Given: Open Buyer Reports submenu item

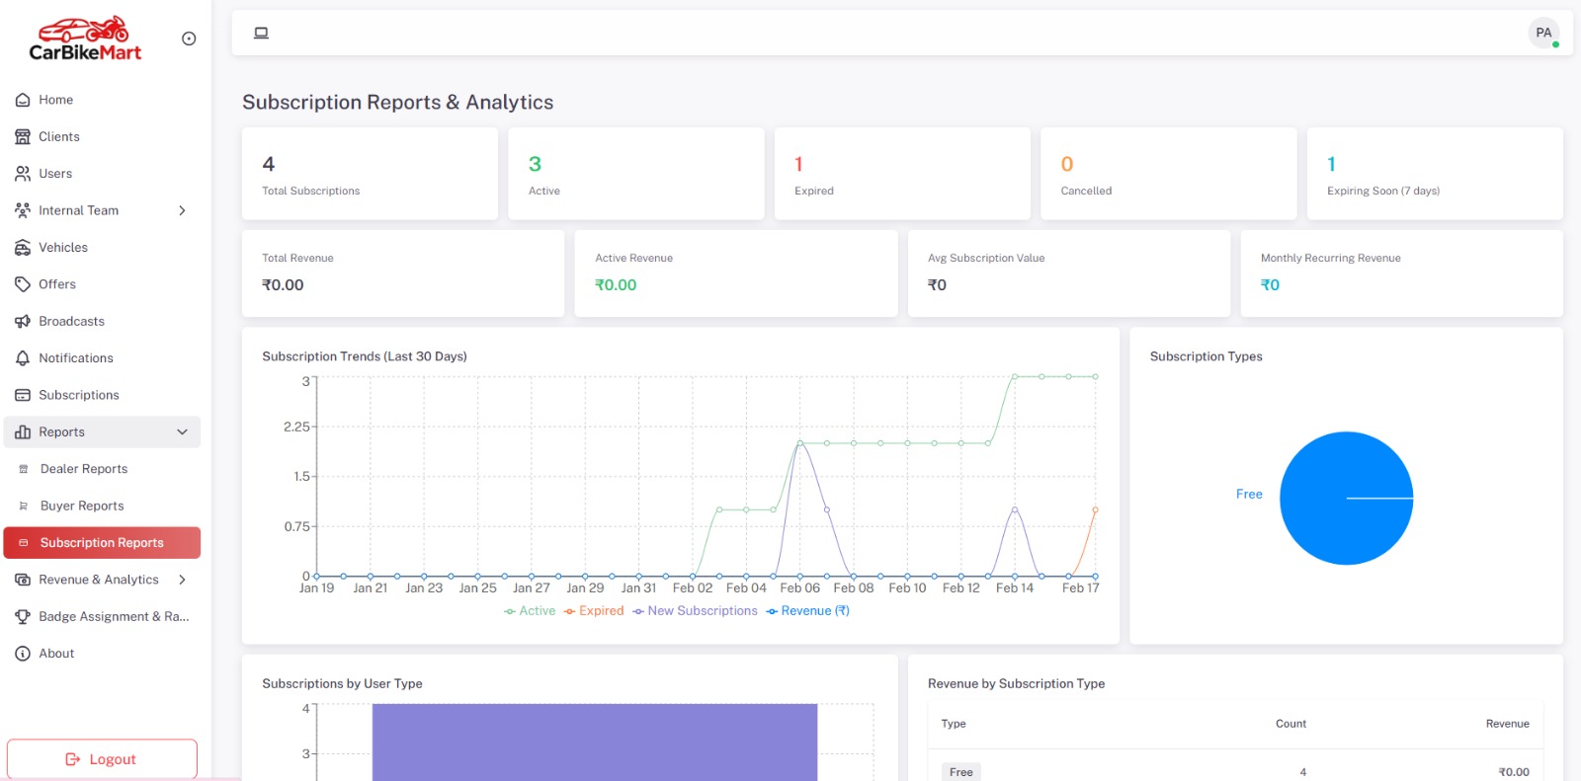Looking at the screenshot, I should 102,506.
